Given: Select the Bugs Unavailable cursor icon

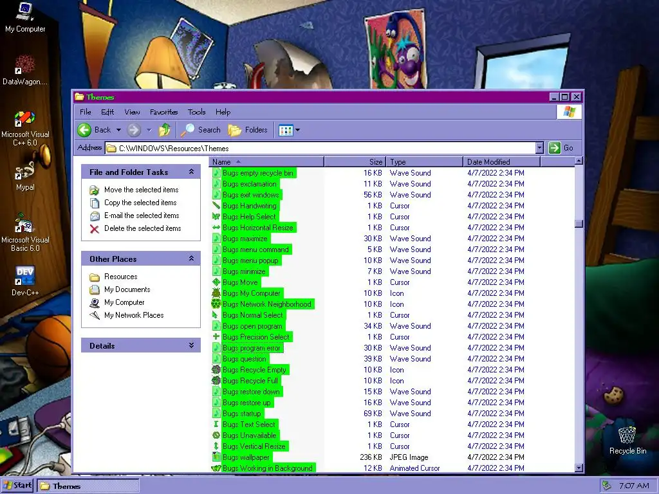Looking at the screenshot, I should [216, 435].
